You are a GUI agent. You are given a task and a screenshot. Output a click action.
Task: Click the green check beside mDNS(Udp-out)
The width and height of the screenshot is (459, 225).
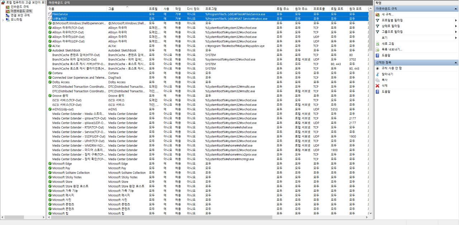pyautogui.click(x=50, y=109)
